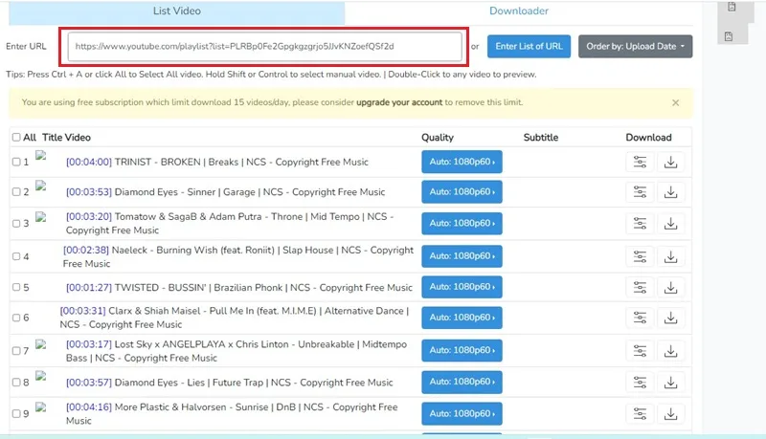
Task: Open quality dropdown for More Plastic Sunrise
Action: (x=462, y=413)
